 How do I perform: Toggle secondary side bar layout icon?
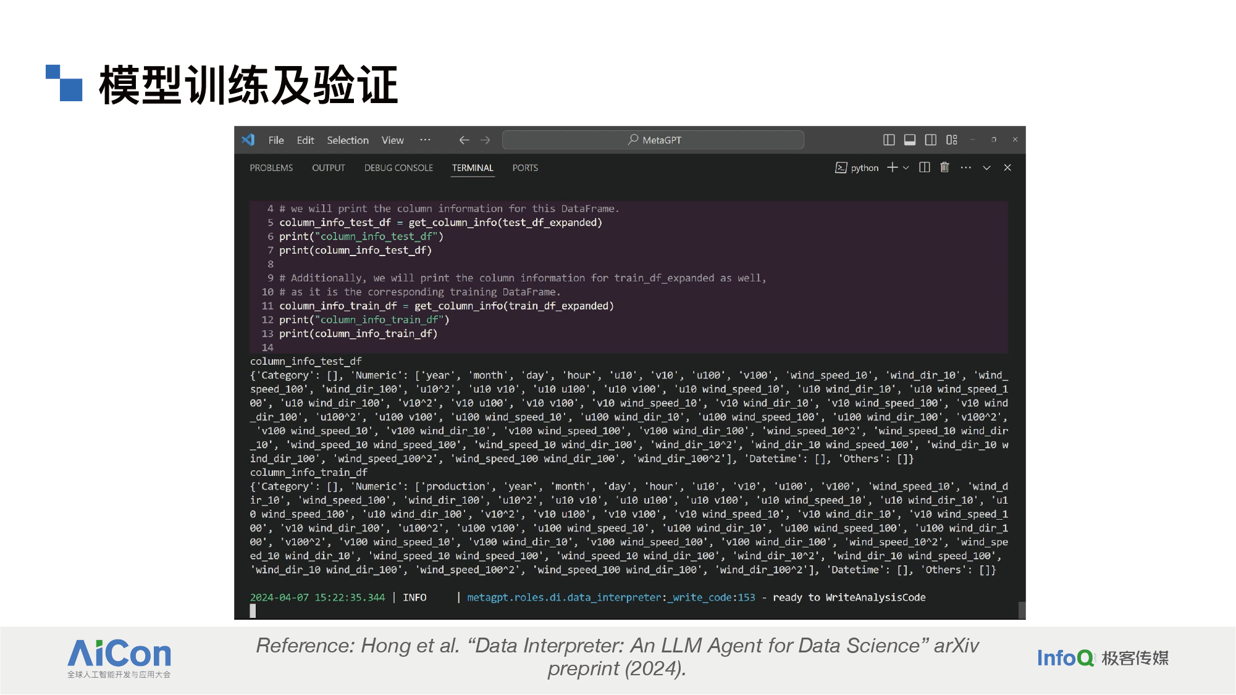931,140
